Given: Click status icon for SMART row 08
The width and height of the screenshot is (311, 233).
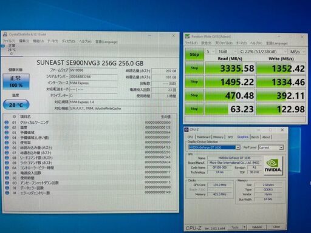Looking at the screenshot, I should (7, 158).
